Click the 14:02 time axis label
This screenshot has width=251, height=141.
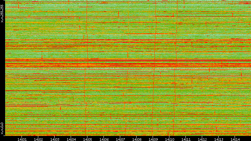pyautogui.click(x=38, y=139)
